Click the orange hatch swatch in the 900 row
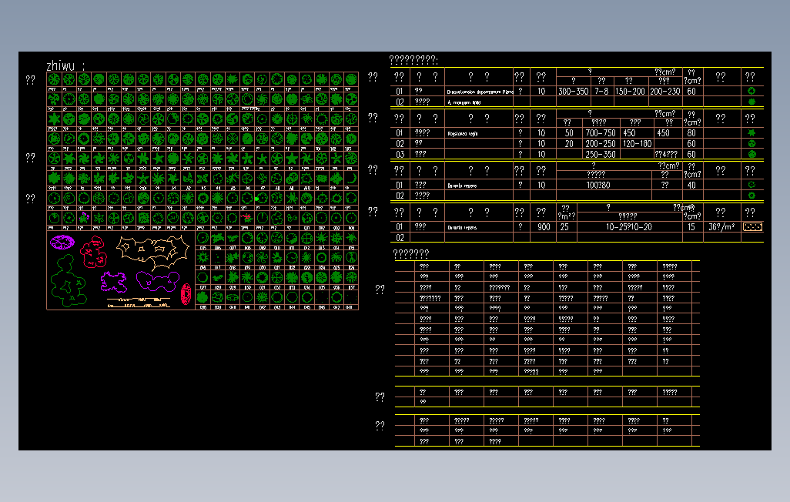Screen dimensions: 790x502 (x=752, y=227)
